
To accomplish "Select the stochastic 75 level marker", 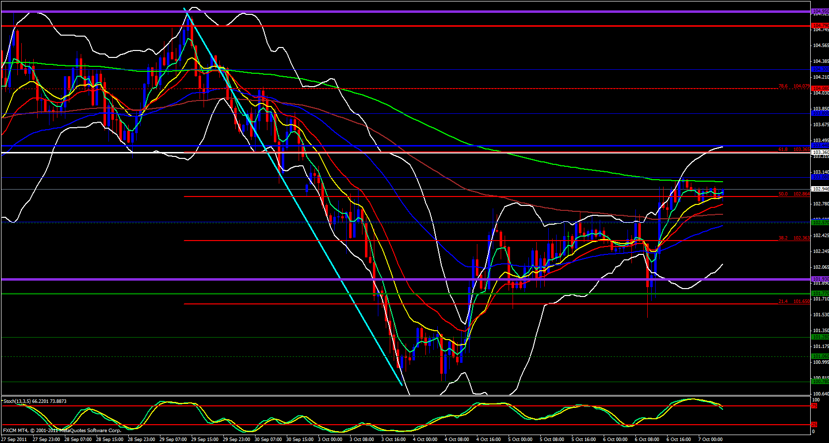I will coord(814,406).
